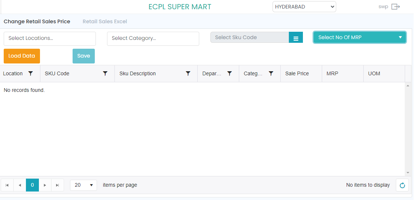Click the logout icon next to swp

(395, 7)
